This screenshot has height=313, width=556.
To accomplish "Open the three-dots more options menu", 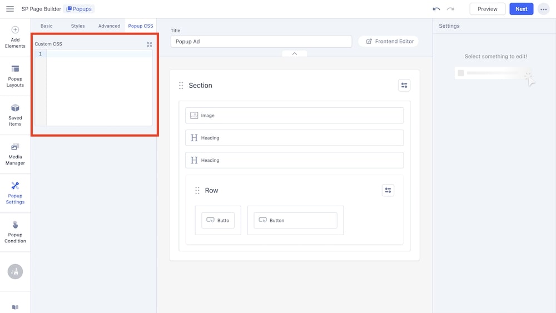I will tap(543, 9).
